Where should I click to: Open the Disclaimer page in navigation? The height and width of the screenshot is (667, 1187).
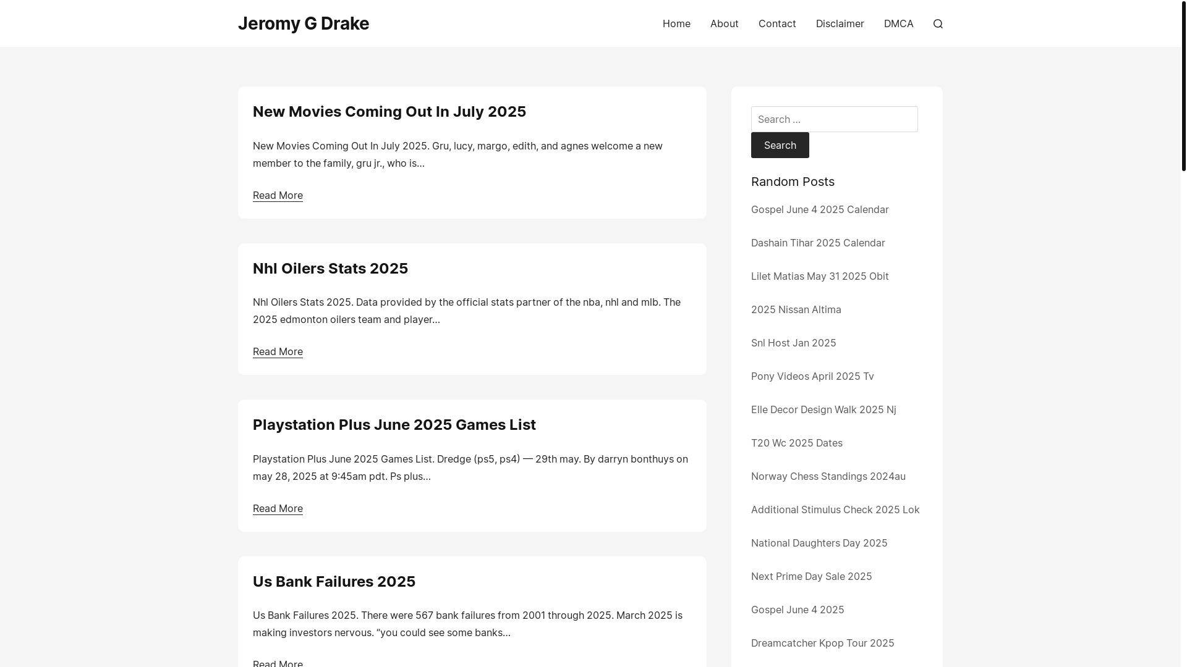coord(840,23)
